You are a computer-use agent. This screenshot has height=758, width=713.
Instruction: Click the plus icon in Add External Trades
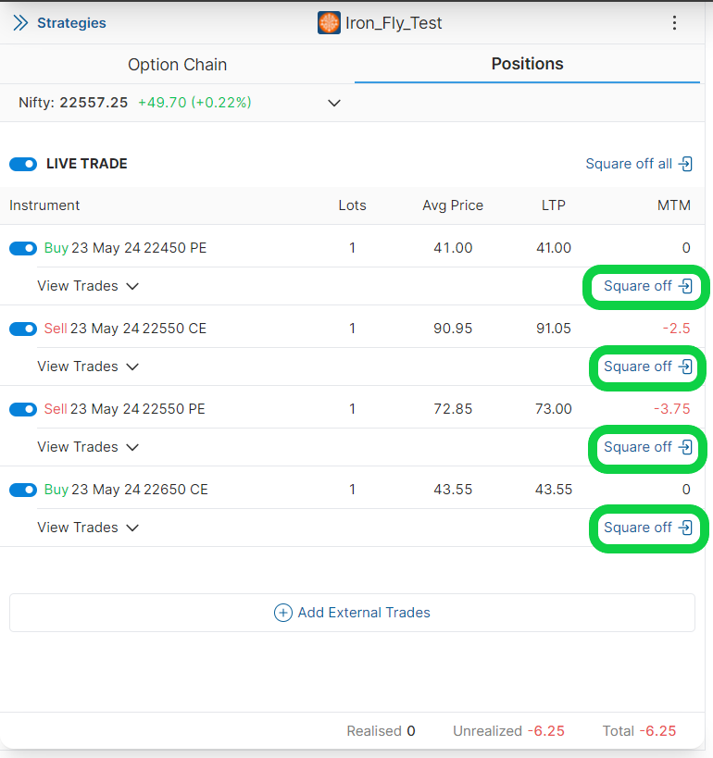click(x=283, y=613)
